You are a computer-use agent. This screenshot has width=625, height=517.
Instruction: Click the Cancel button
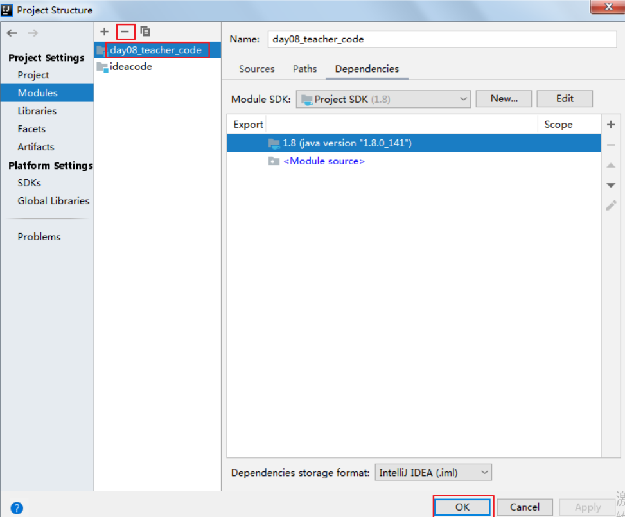pyautogui.click(x=525, y=507)
